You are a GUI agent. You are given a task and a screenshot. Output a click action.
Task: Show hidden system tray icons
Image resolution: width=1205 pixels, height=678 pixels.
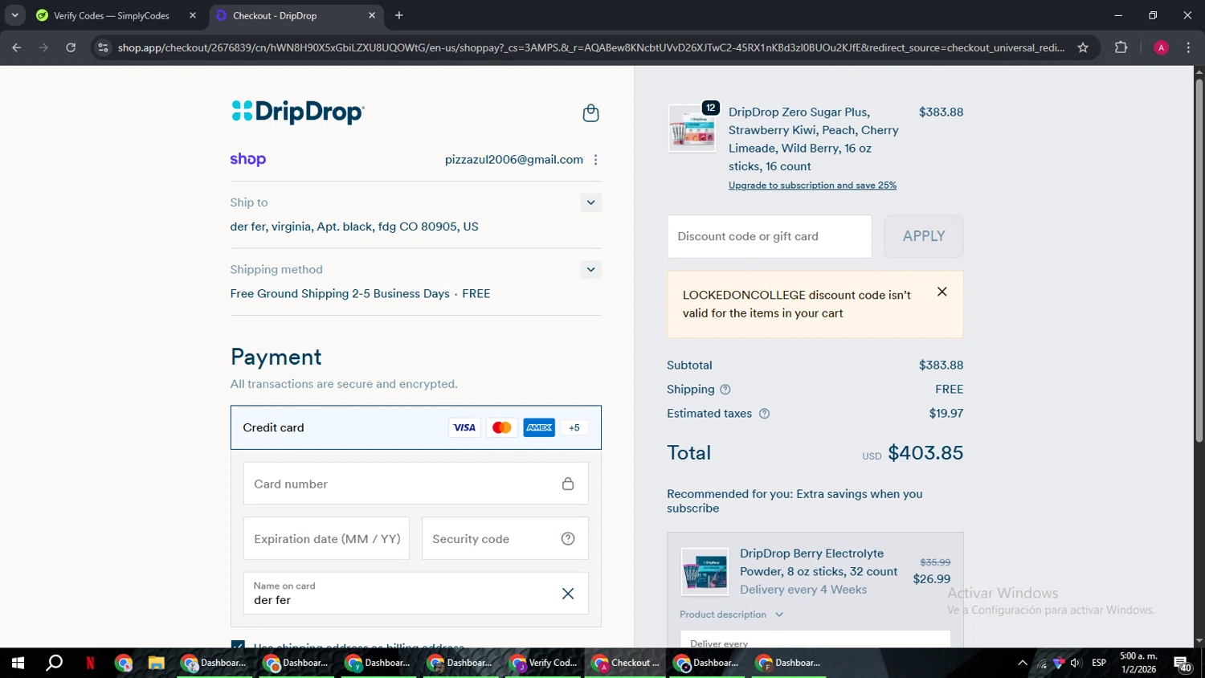[x=1022, y=663]
